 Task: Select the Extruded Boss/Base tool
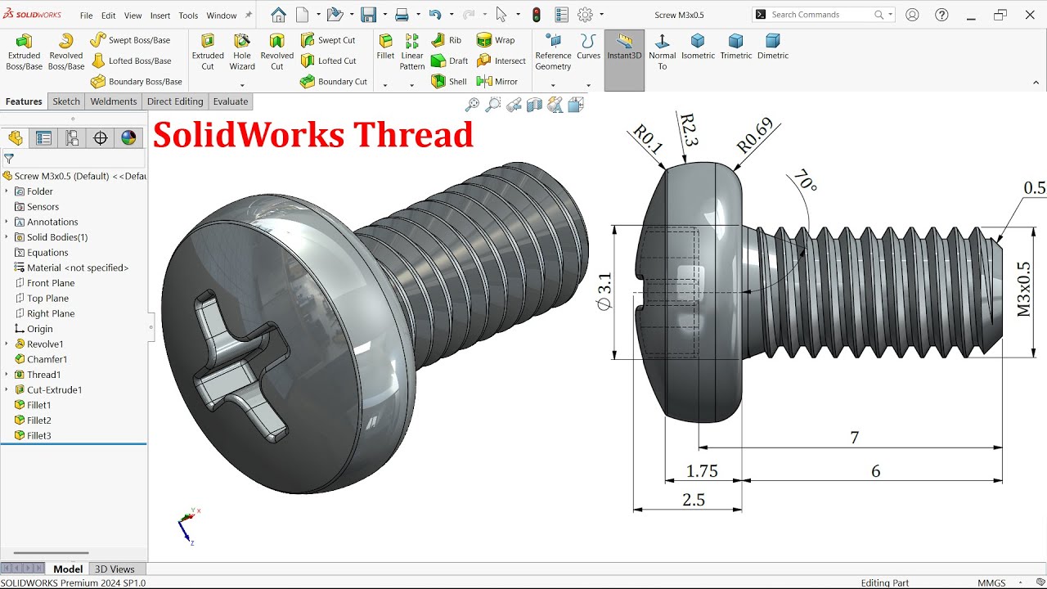[24, 52]
